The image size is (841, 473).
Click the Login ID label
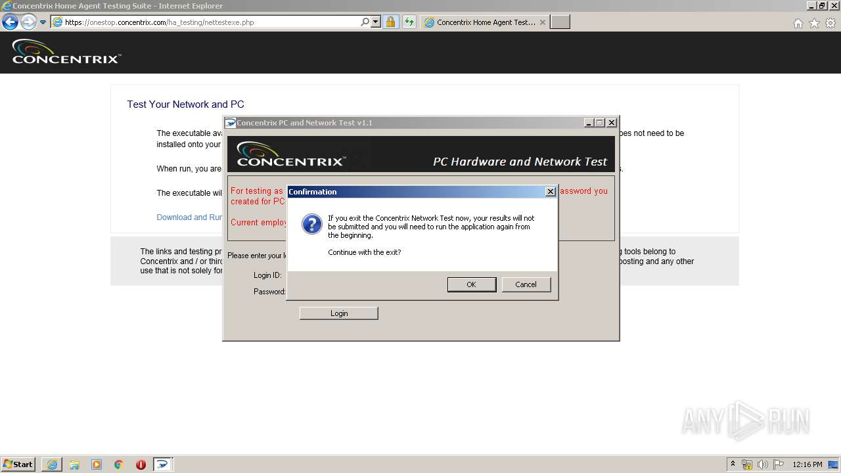coord(267,275)
